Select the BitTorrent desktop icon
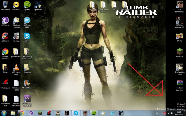186x116 pixels. coord(5,21)
